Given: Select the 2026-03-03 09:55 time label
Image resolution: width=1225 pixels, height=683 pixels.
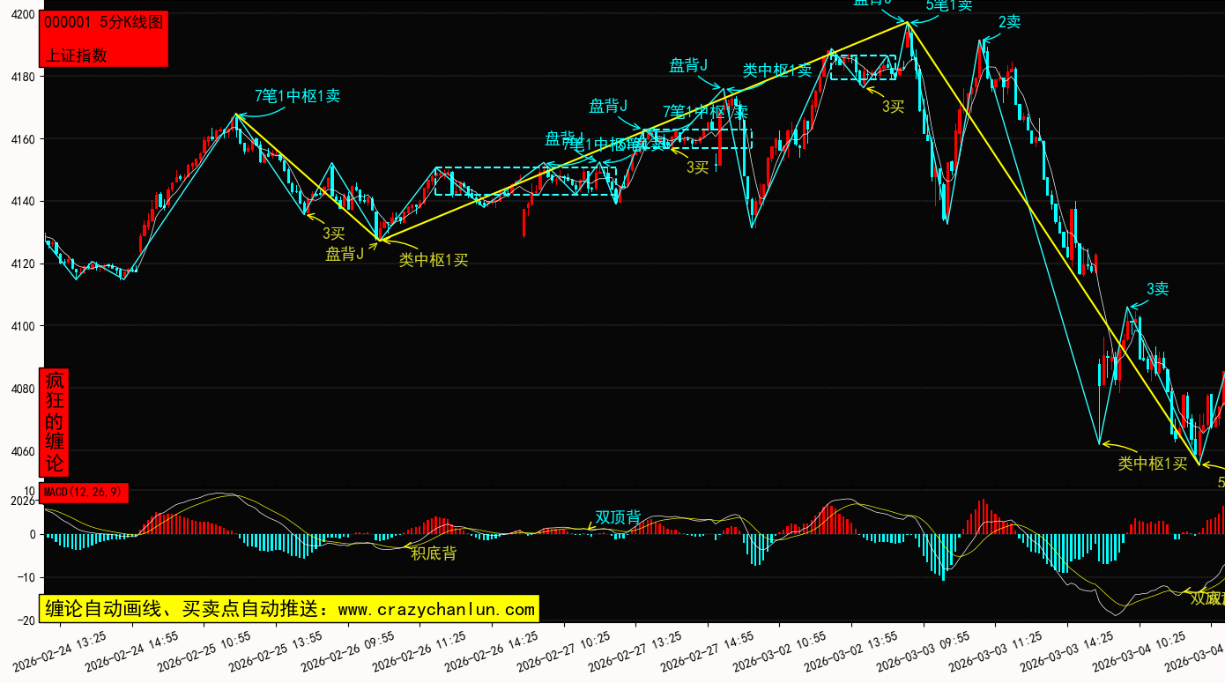Looking at the screenshot, I should (925, 650).
